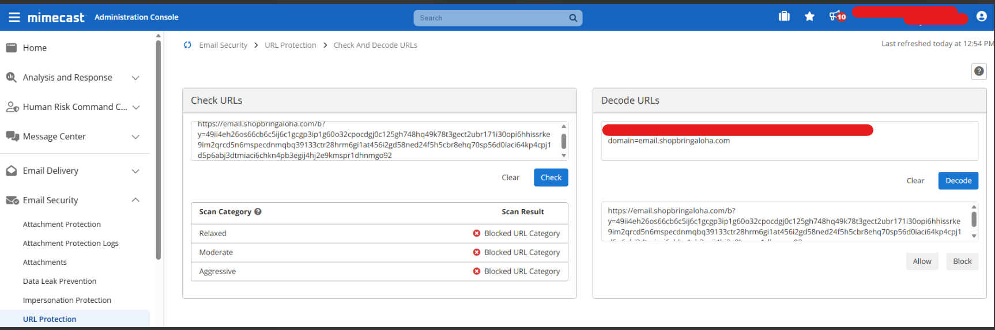The height and width of the screenshot is (330, 995).
Task: Go to URL Protection breadcrumb
Action: (x=290, y=45)
